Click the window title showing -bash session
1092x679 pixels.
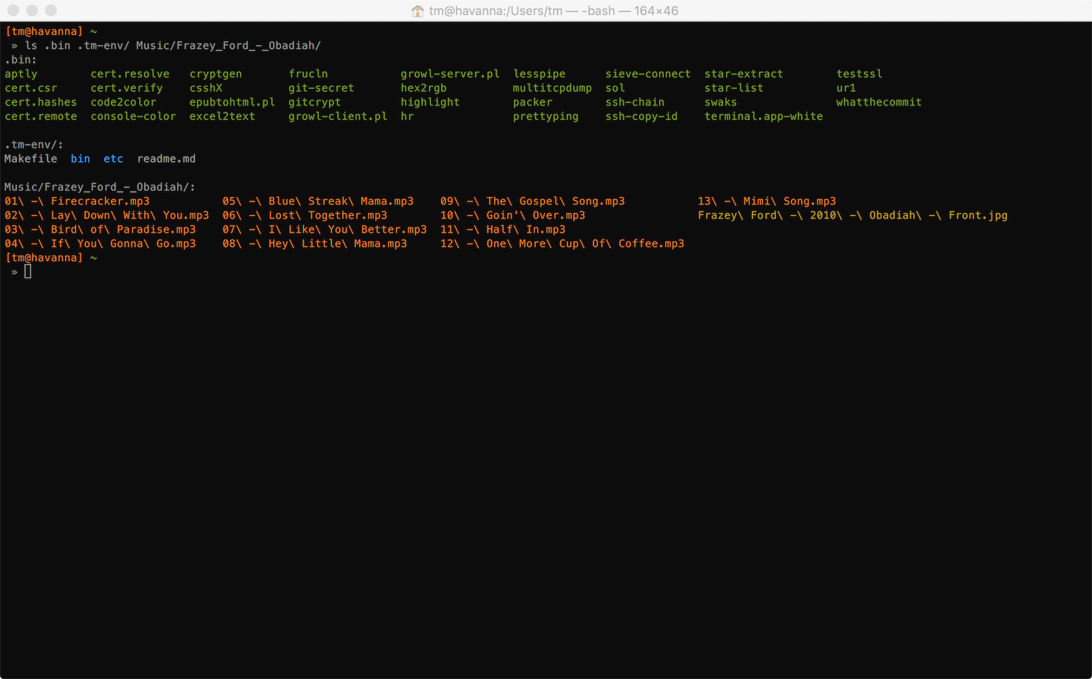(x=553, y=11)
